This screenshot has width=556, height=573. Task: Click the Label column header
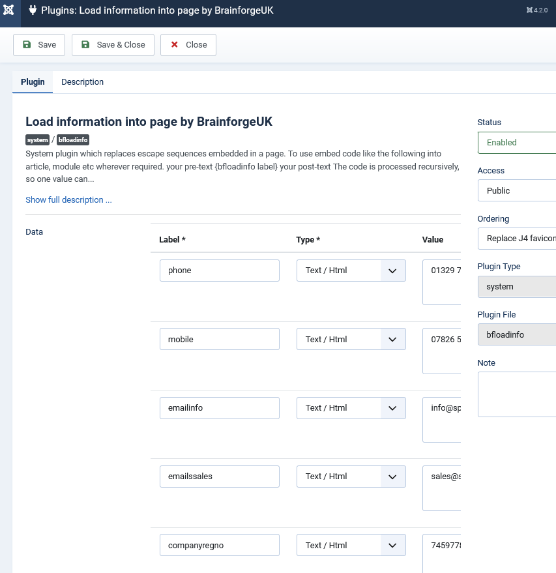(172, 240)
